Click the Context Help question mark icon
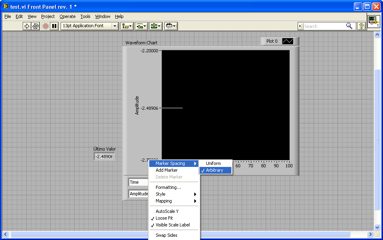Image resolution: width=383 pixels, height=240 pixels. tap(361, 26)
